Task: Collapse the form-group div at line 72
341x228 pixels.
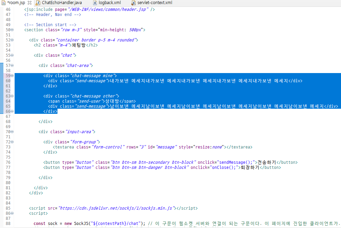Action: 12,142
